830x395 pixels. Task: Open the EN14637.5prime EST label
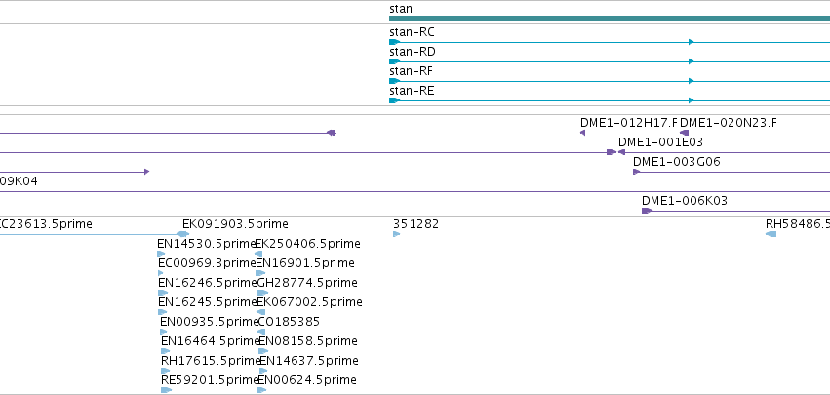click(x=308, y=361)
